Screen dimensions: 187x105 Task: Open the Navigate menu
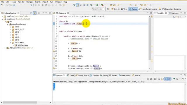click(x=30, y=2)
